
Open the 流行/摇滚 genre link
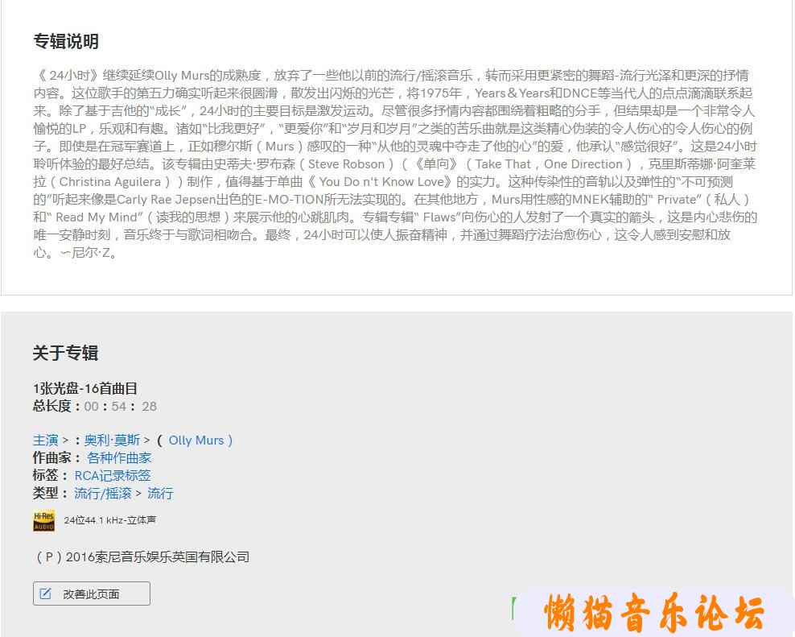tap(103, 494)
